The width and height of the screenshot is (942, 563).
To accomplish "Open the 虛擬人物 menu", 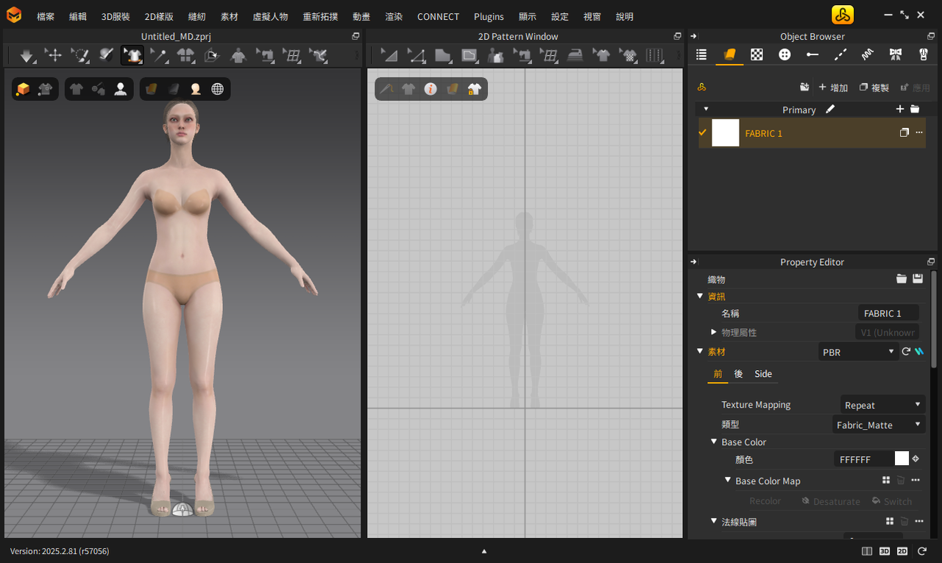I will click(x=270, y=16).
